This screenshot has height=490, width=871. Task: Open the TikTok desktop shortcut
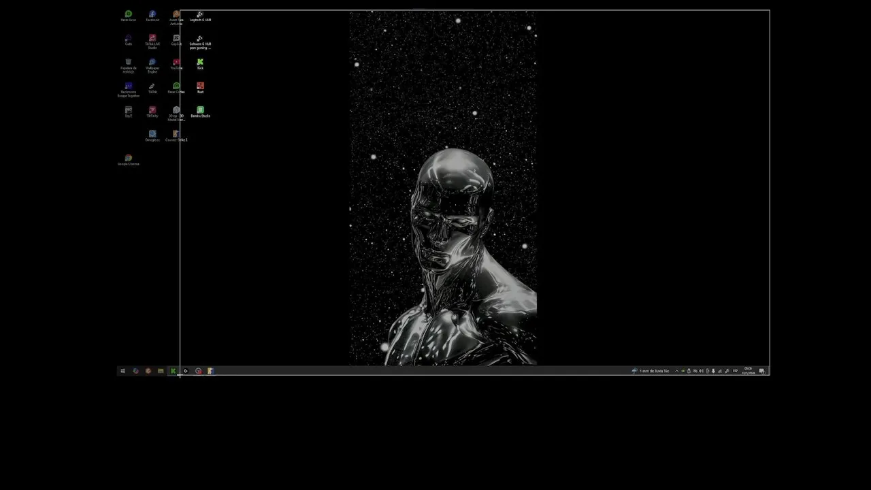tap(152, 88)
